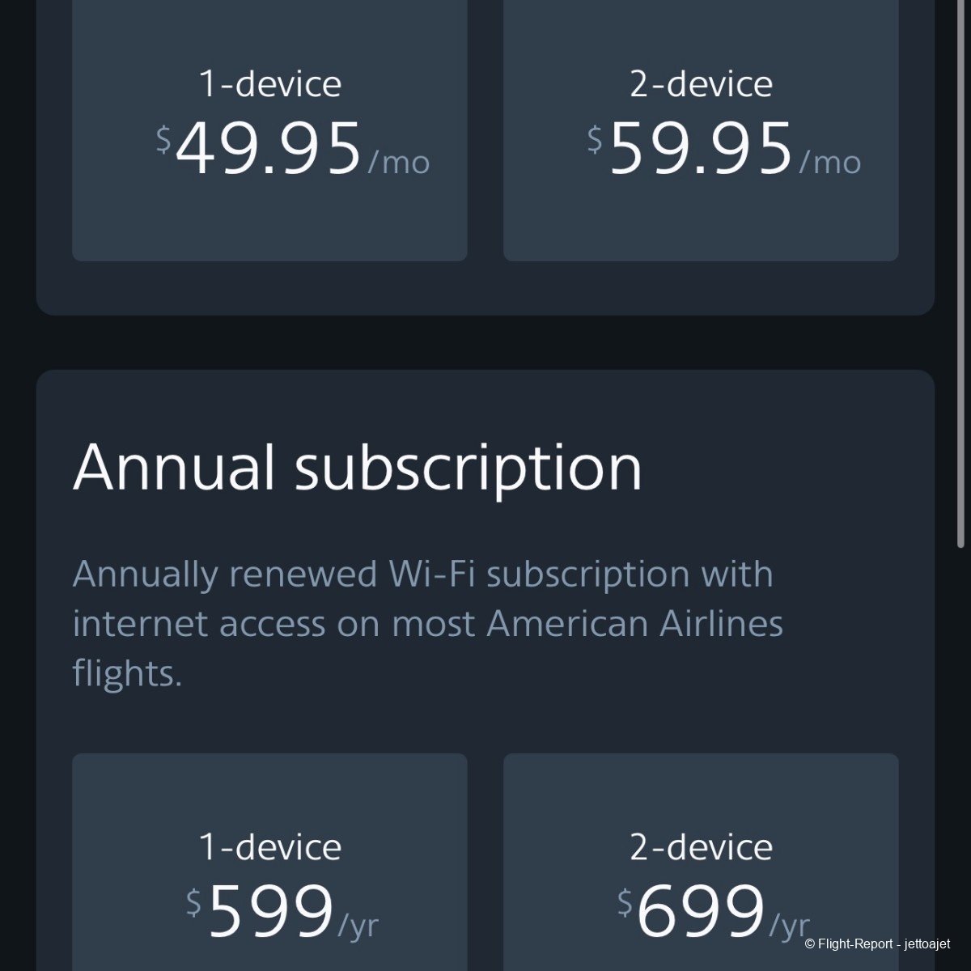Screen dimensions: 971x971
Task: Click the 2-device label above $699
Action: pos(701,847)
